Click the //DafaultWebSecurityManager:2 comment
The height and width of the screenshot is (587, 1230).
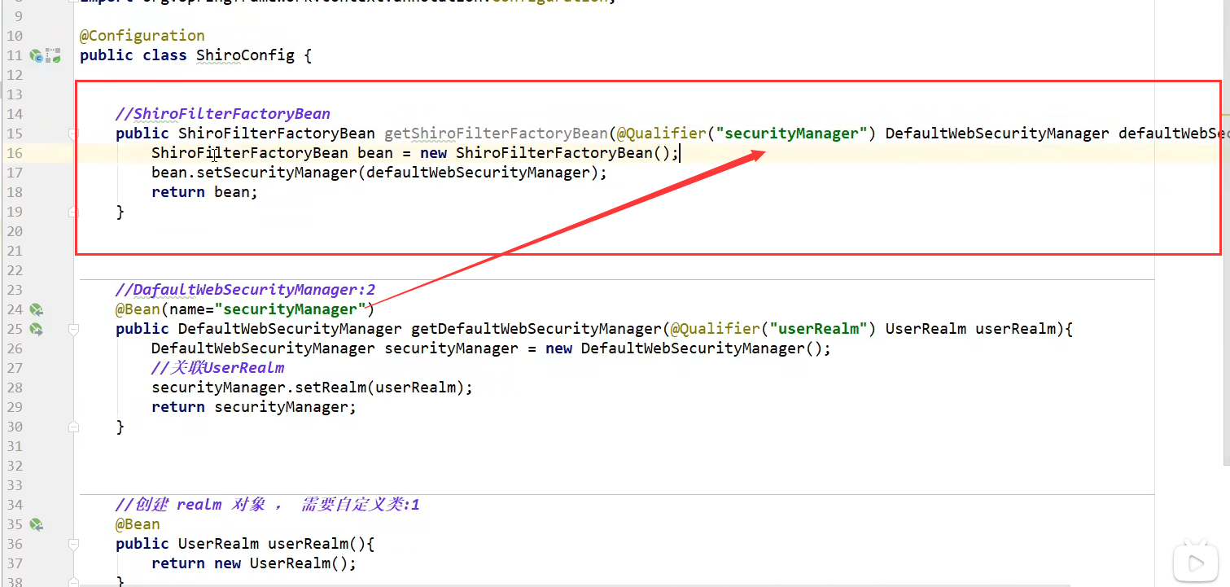pos(245,290)
